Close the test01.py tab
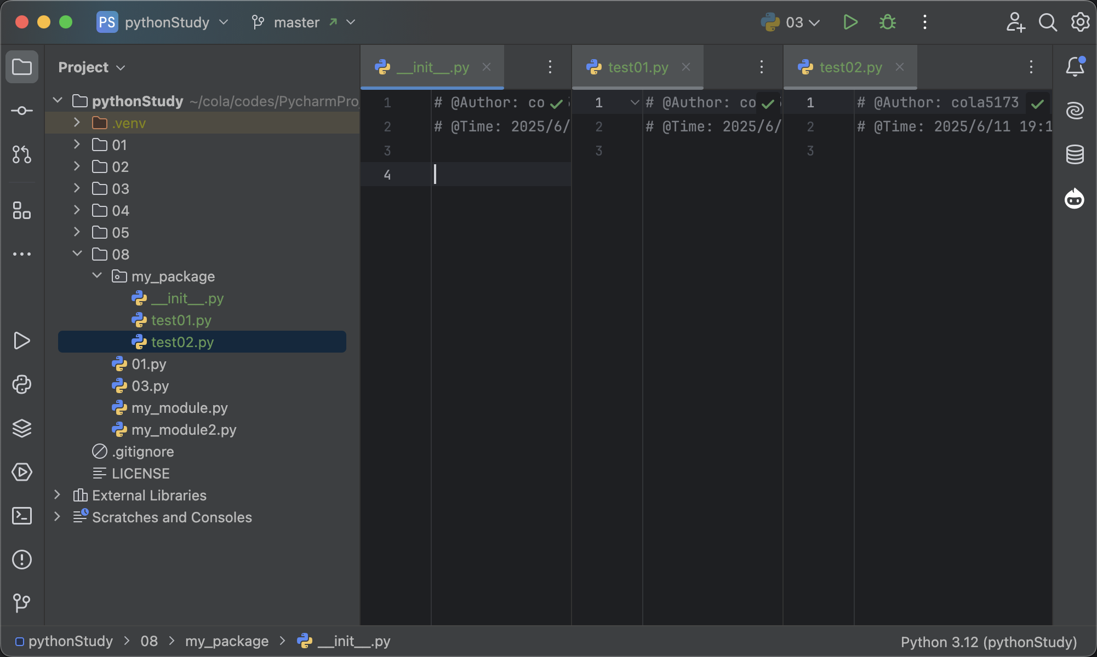Screen dimensions: 1097x657 coord(686,67)
